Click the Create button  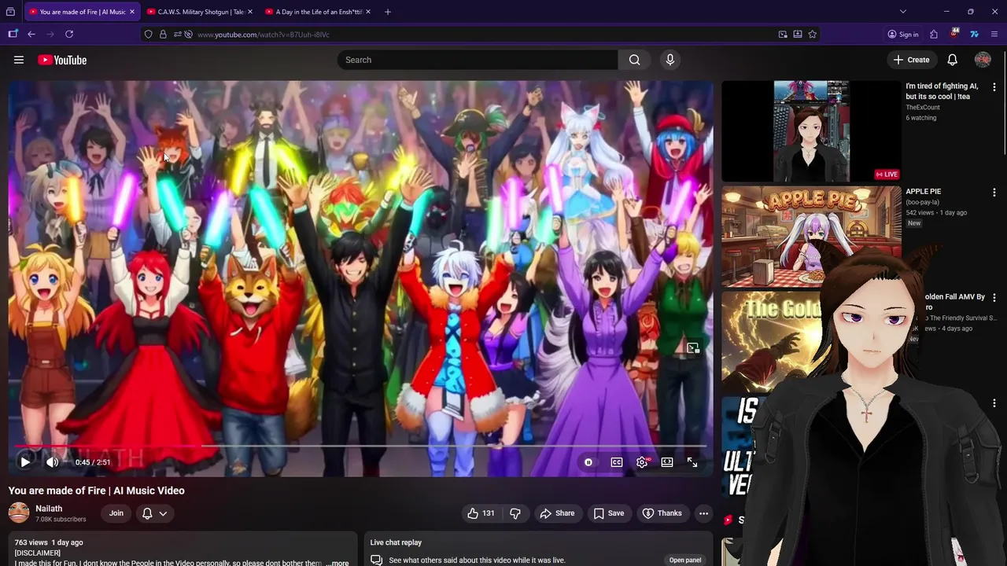[912, 60]
